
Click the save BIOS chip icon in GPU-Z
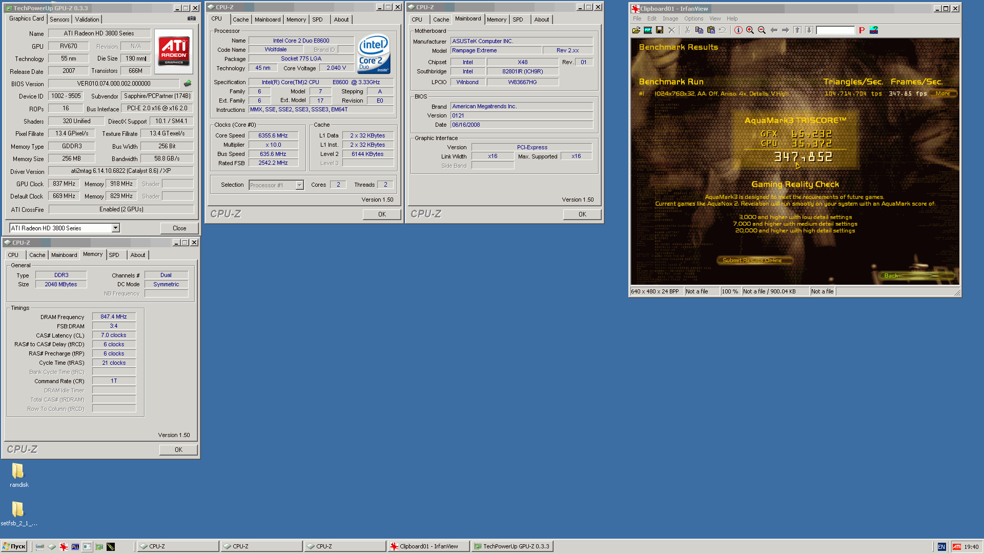188,83
